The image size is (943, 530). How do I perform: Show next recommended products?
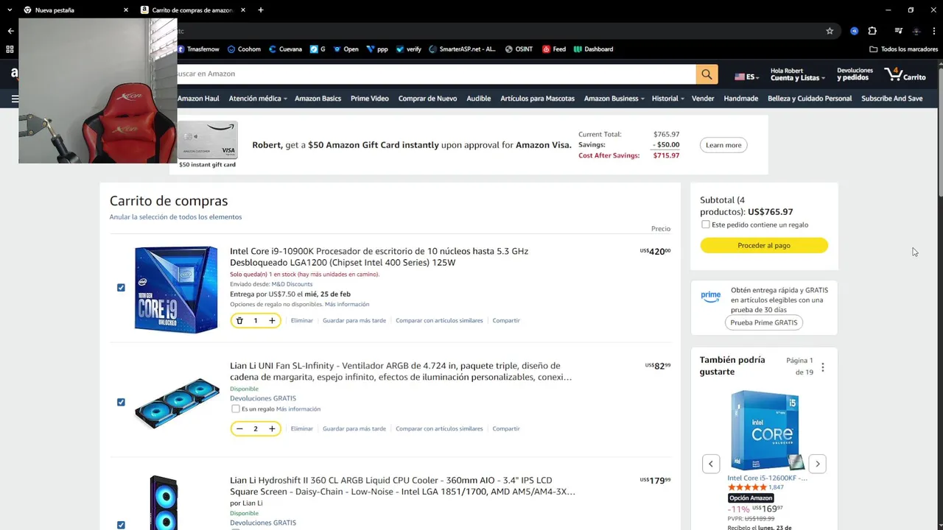pyautogui.click(x=817, y=464)
